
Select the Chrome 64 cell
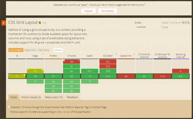(x=71, y=82)
